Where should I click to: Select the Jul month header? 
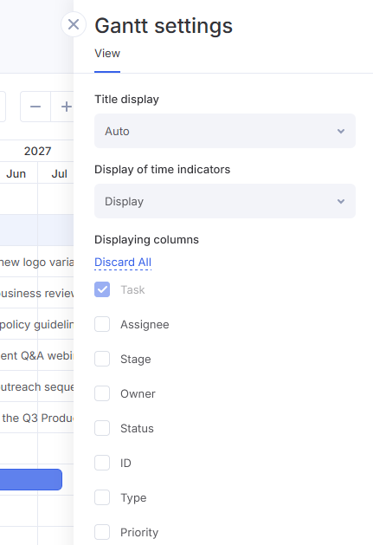point(59,173)
